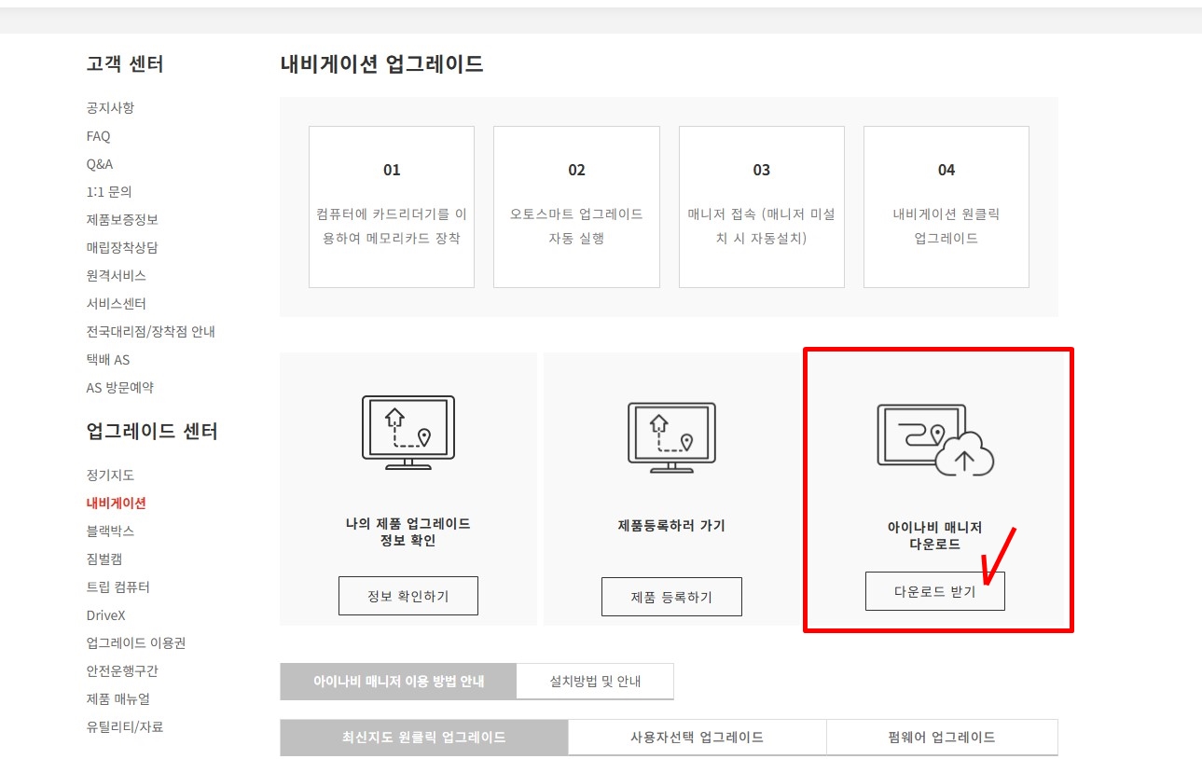Click the 다운로드 받기 button
This screenshot has height=759, width=1202.
pos(935,591)
